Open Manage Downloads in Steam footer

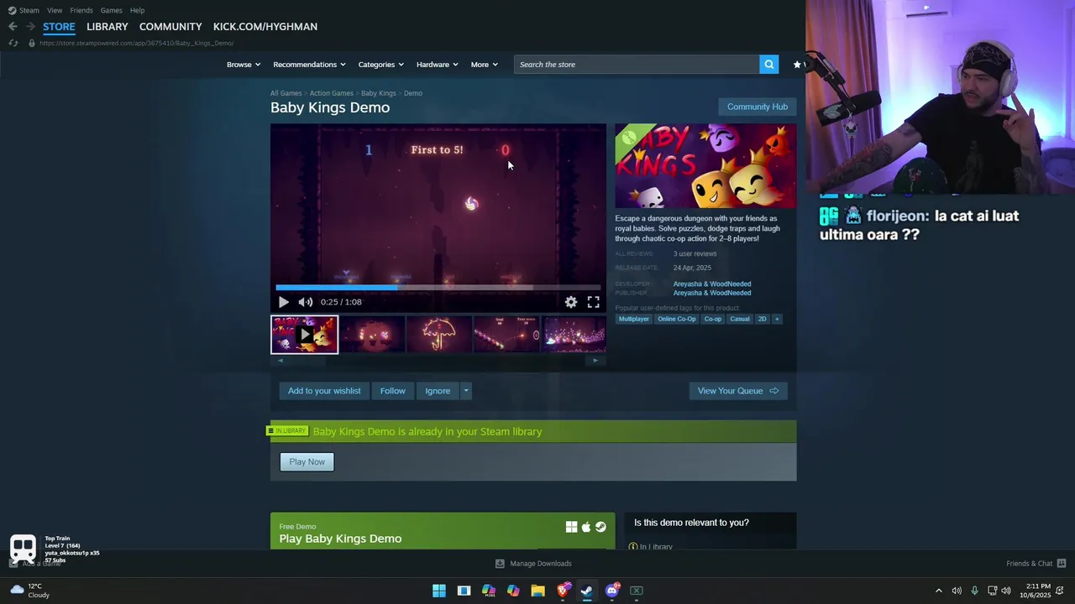pos(533,564)
